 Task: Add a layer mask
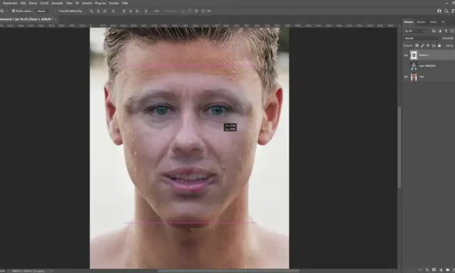[x=434, y=269]
